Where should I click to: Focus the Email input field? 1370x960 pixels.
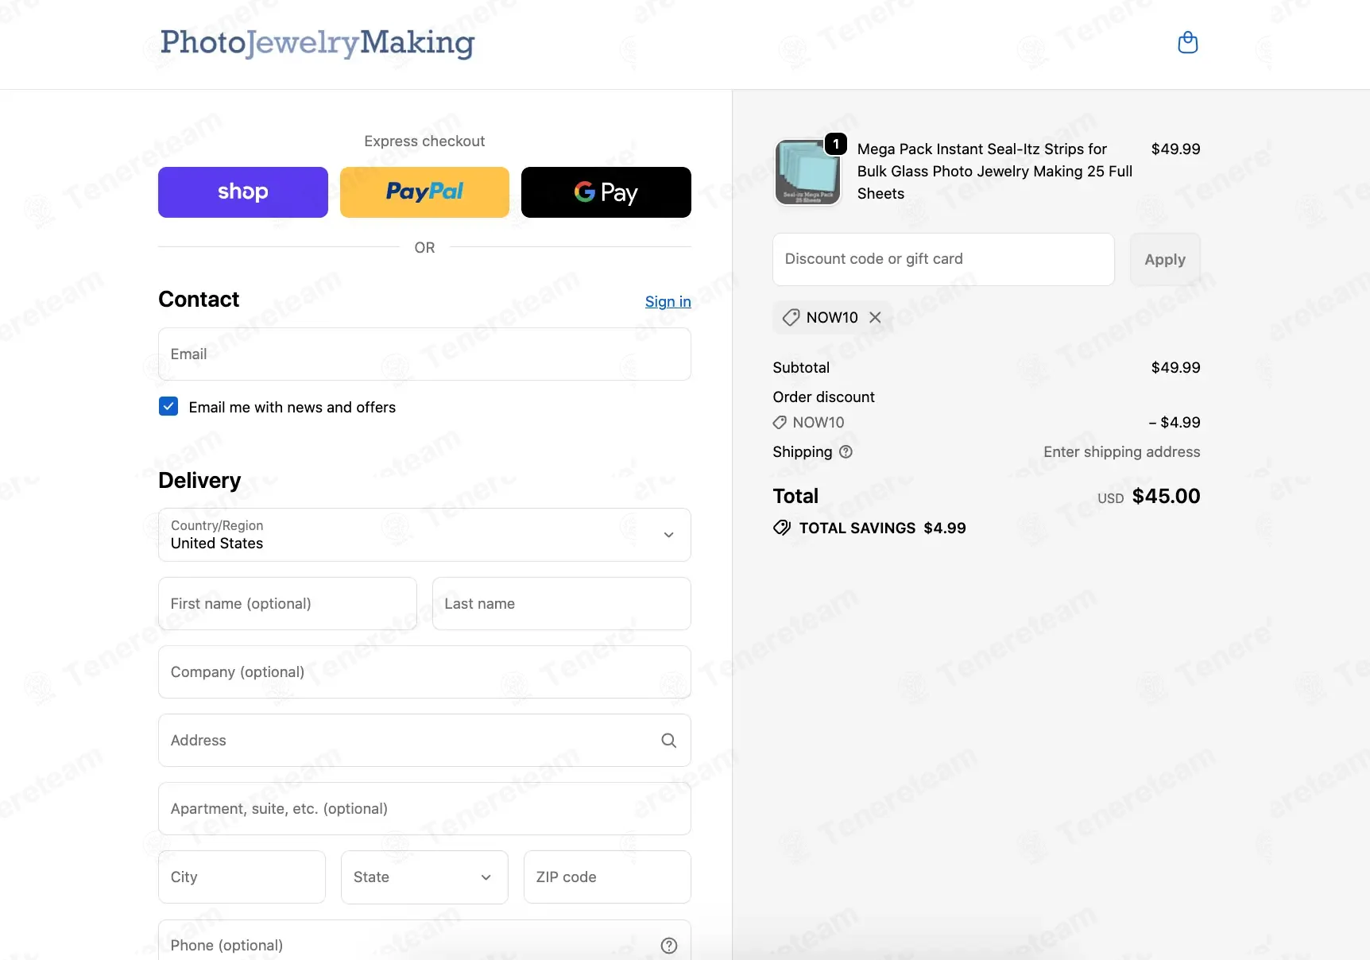(424, 354)
